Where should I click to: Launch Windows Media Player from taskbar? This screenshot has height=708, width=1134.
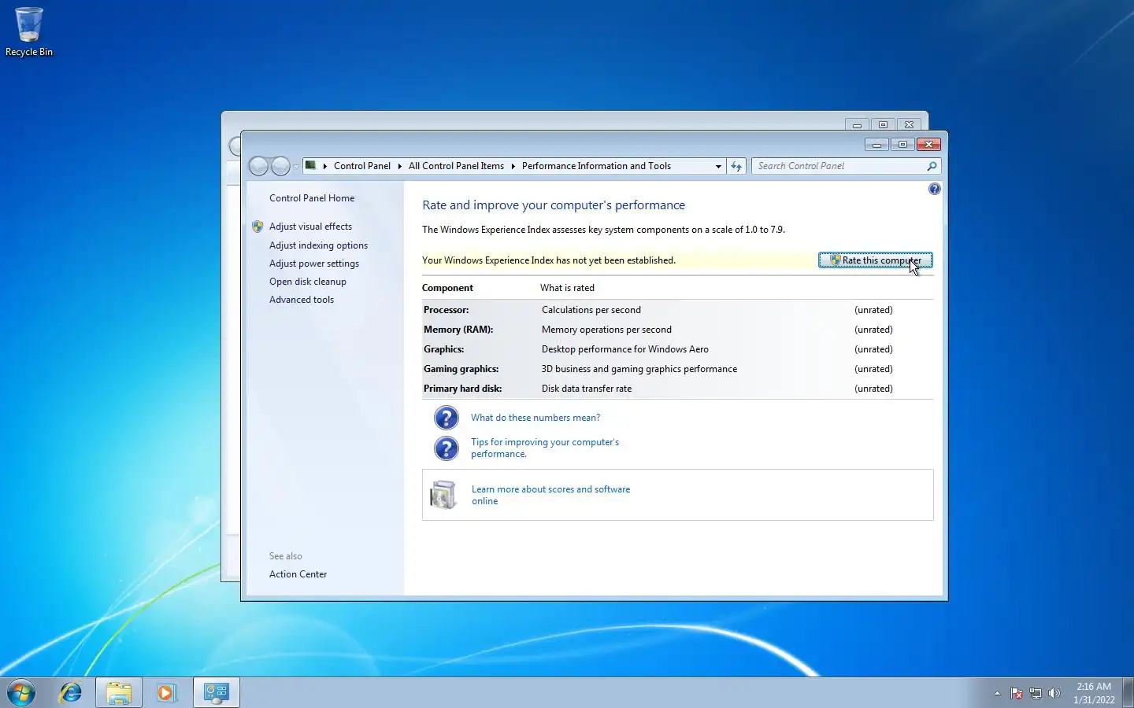point(166,692)
